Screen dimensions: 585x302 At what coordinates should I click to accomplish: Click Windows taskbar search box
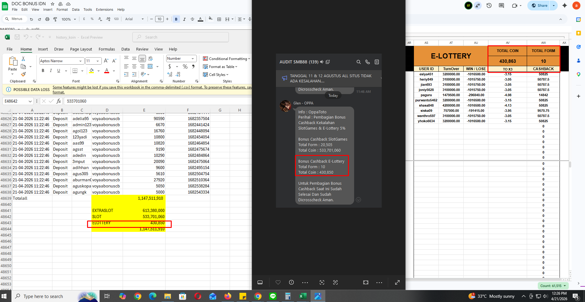point(56,296)
